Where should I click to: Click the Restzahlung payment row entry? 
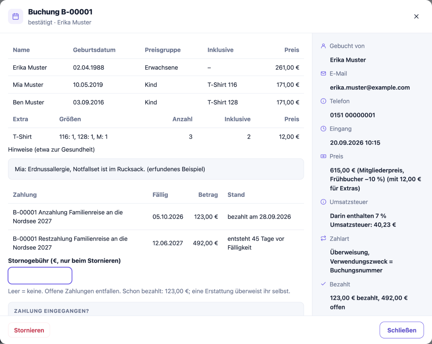pos(156,243)
